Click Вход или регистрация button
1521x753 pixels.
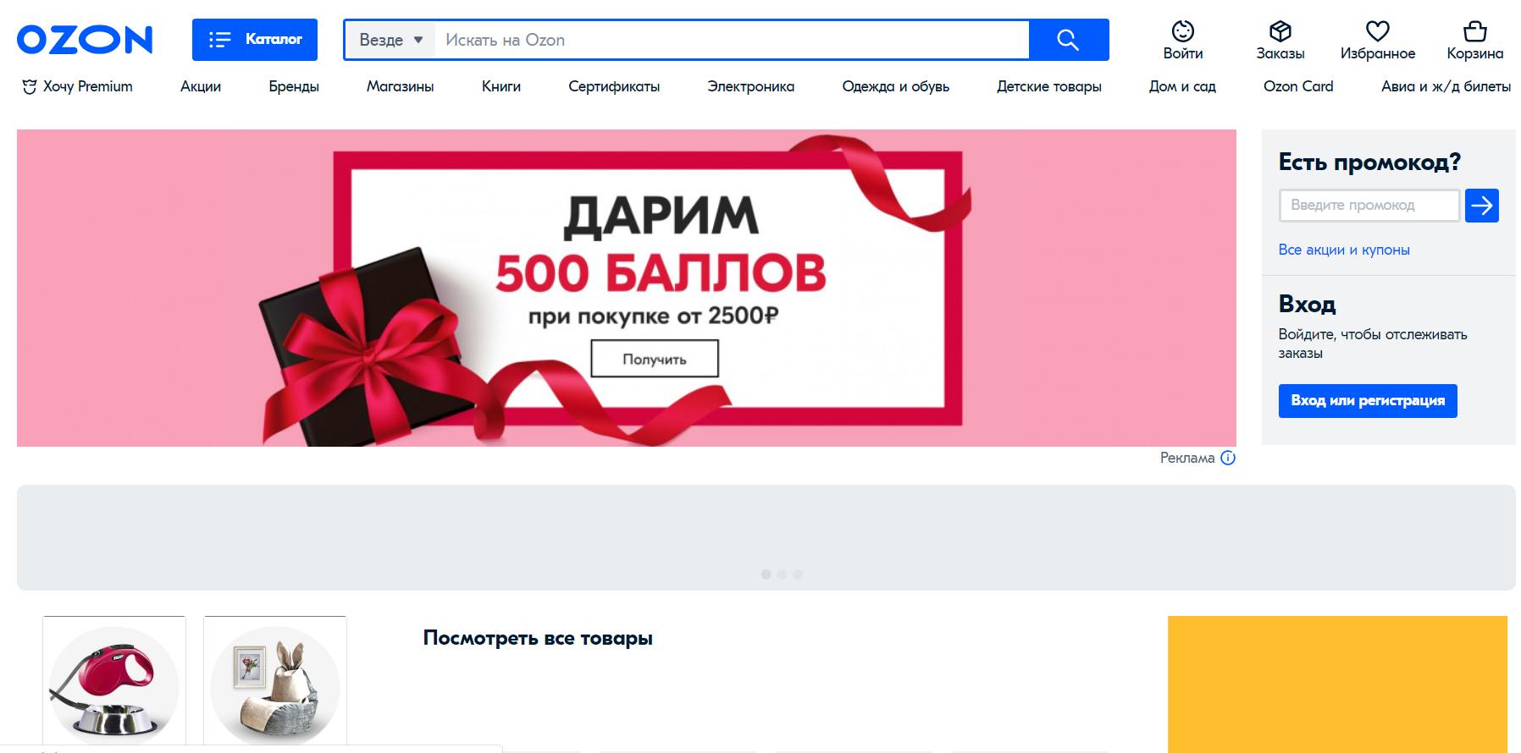pyautogui.click(x=1368, y=400)
